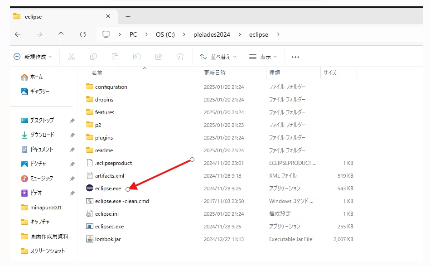Unpin ミュージック using its pin icon

[x=72, y=179]
